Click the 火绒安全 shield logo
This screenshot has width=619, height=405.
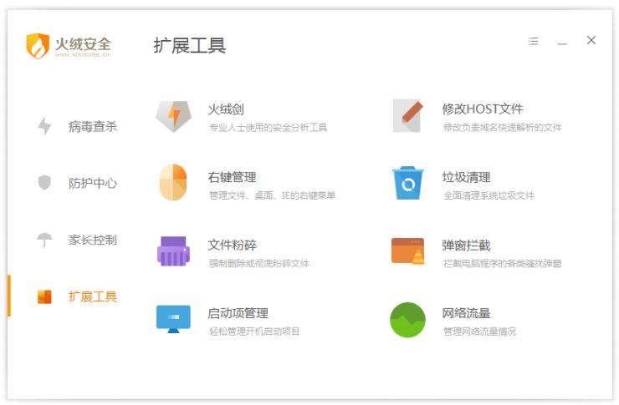coord(38,46)
